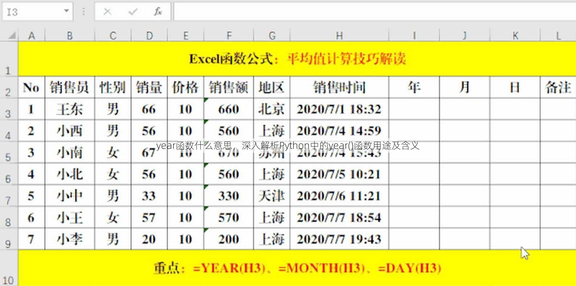Select row 10 header

point(9,268)
